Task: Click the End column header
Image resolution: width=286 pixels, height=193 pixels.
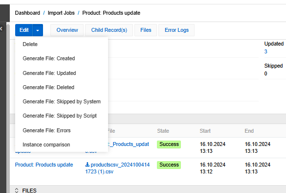Action: point(249,131)
